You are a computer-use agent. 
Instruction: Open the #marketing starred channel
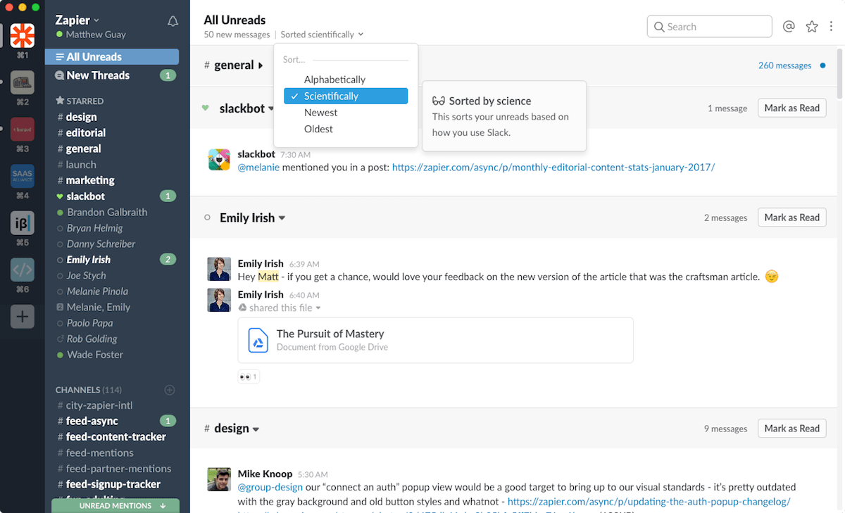point(86,180)
